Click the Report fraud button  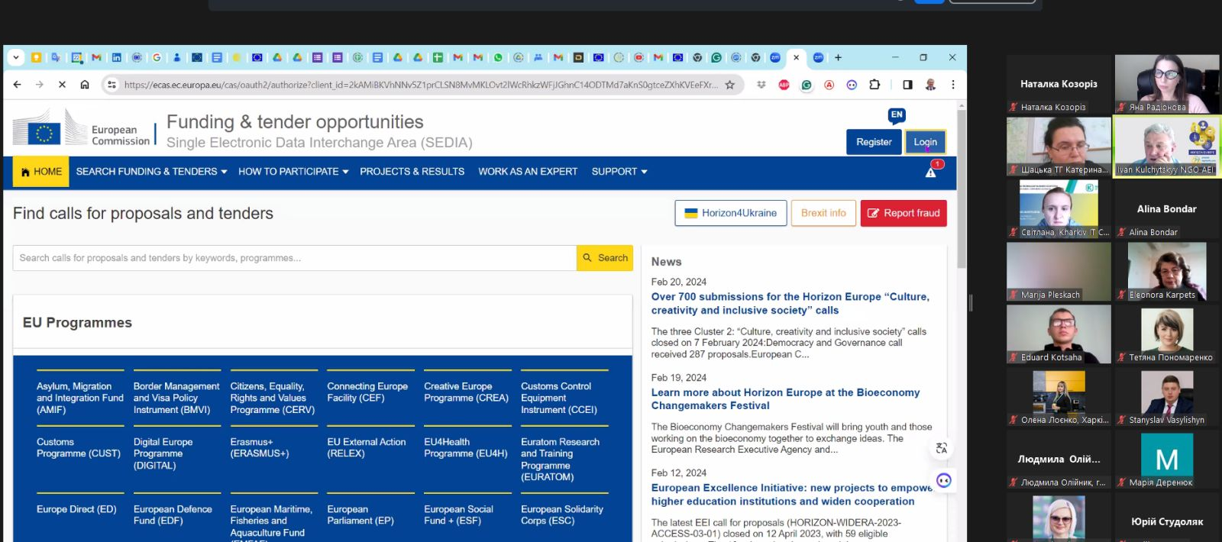point(904,213)
